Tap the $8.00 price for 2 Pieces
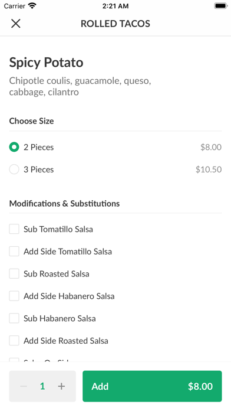 tap(211, 147)
